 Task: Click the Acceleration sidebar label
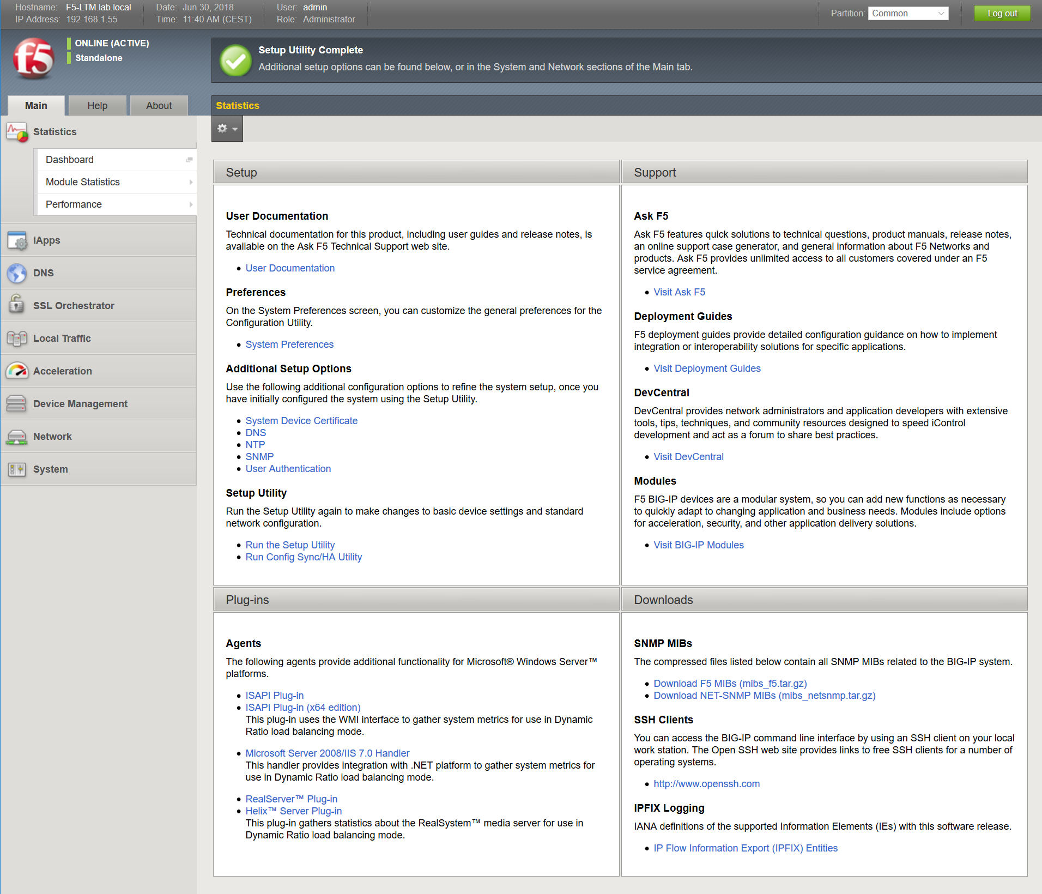pos(63,371)
